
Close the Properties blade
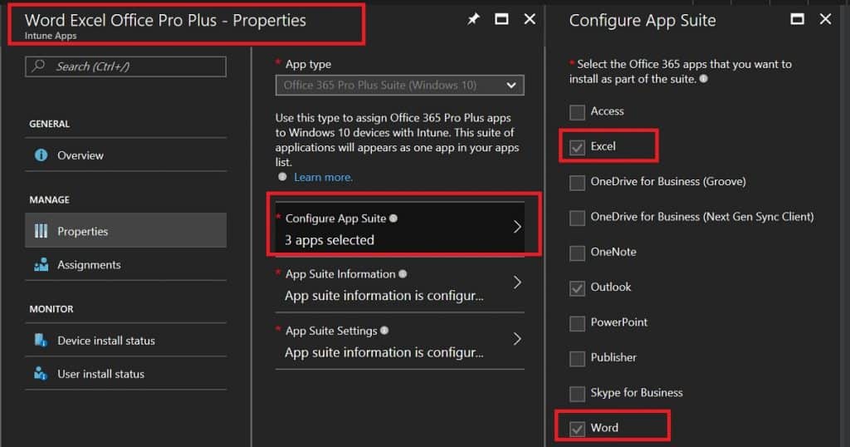tap(530, 20)
